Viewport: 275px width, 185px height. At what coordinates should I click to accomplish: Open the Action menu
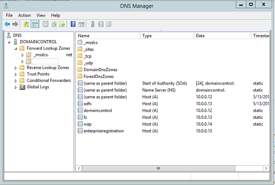(24, 15)
